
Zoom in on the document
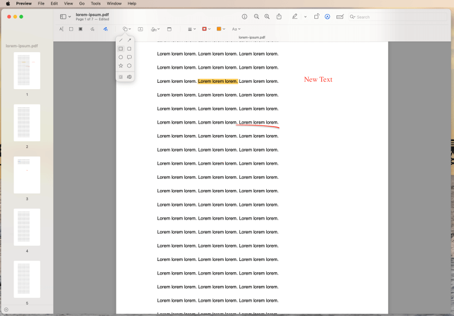point(267,17)
